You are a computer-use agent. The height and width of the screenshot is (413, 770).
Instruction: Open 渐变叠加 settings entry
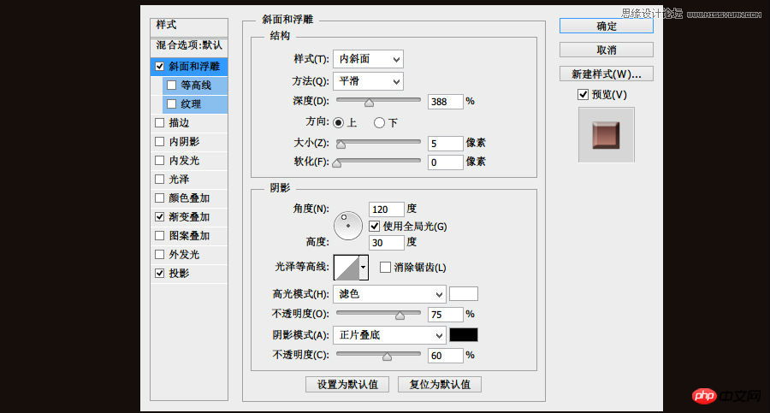[190, 216]
